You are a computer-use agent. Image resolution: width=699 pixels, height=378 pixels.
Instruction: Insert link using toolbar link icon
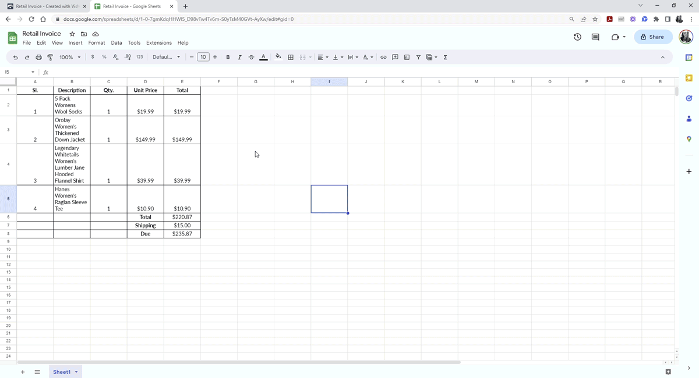pos(383,57)
